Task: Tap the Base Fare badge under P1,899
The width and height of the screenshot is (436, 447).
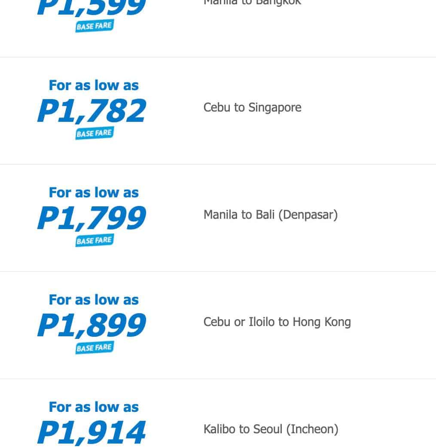Action: (x=94, y=348)
